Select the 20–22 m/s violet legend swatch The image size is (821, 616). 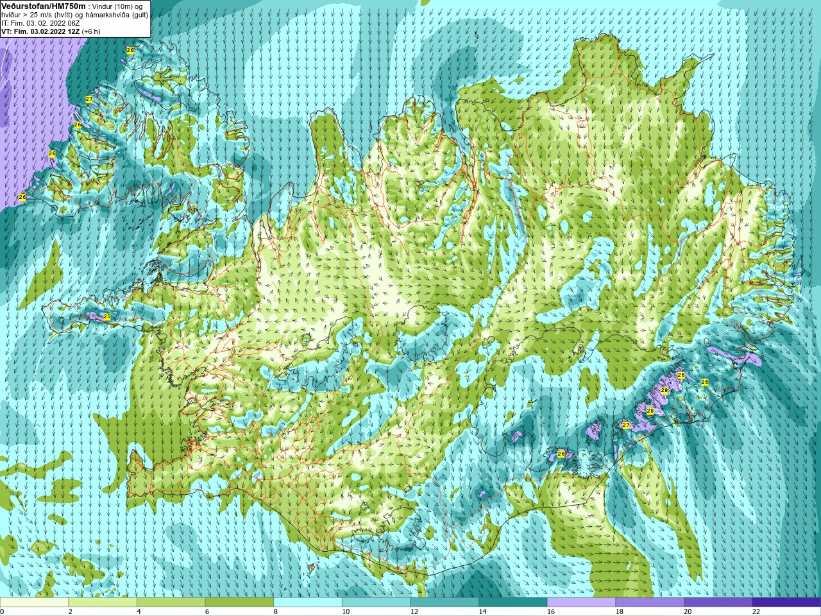(718, 602)
